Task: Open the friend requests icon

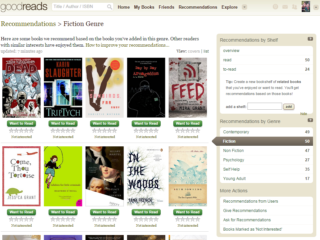Action: coord(294,7)
